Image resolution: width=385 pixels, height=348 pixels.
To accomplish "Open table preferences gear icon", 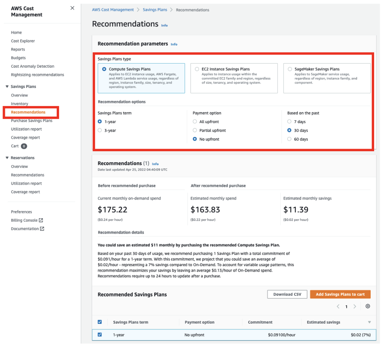I will click(x=368, y=306).
